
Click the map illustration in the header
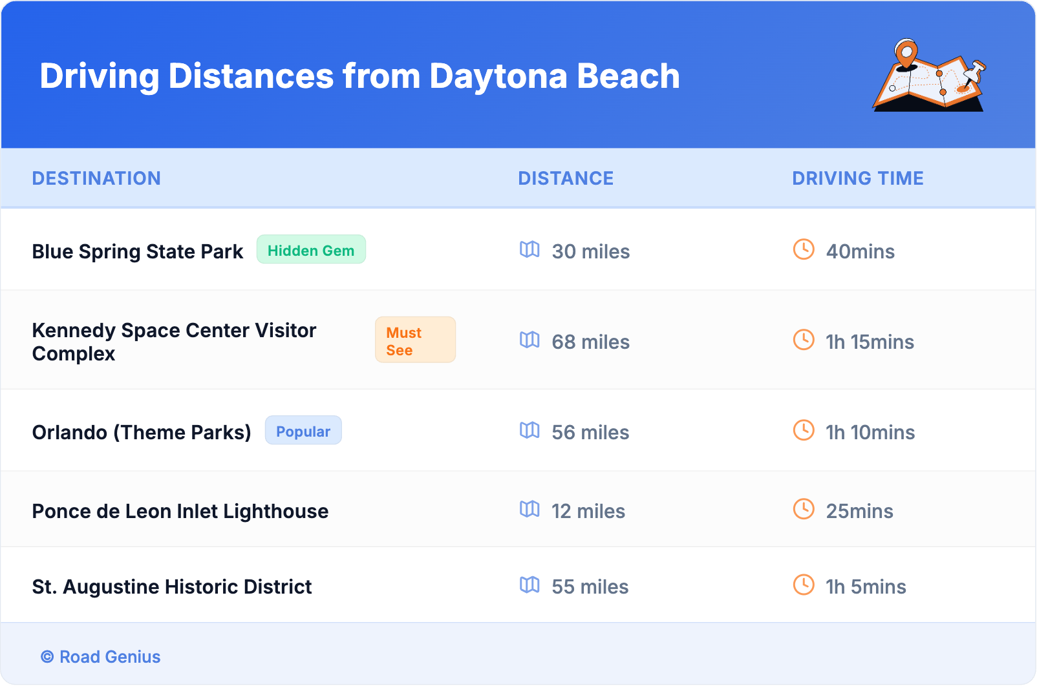(x=929, y=76)
